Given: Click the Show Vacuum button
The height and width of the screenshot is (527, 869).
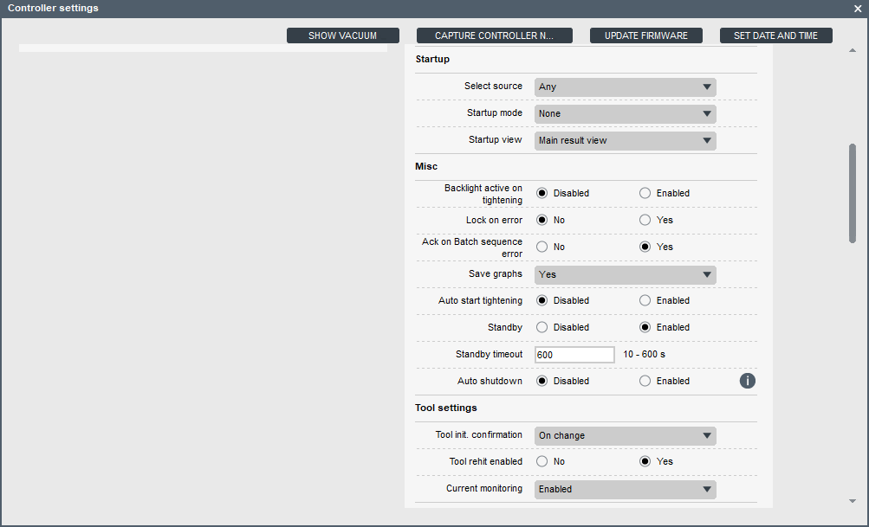Looking at the screenshot, I should click(x=342, y=35).
